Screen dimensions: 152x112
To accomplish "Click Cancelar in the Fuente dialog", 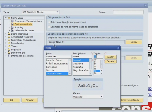I will click(110, 61).
